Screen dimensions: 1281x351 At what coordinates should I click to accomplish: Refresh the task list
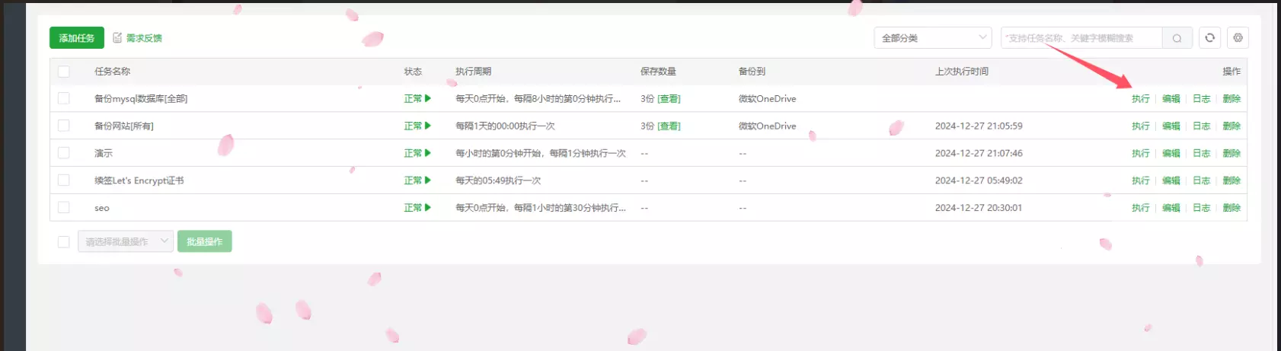tap(1209, 38)
